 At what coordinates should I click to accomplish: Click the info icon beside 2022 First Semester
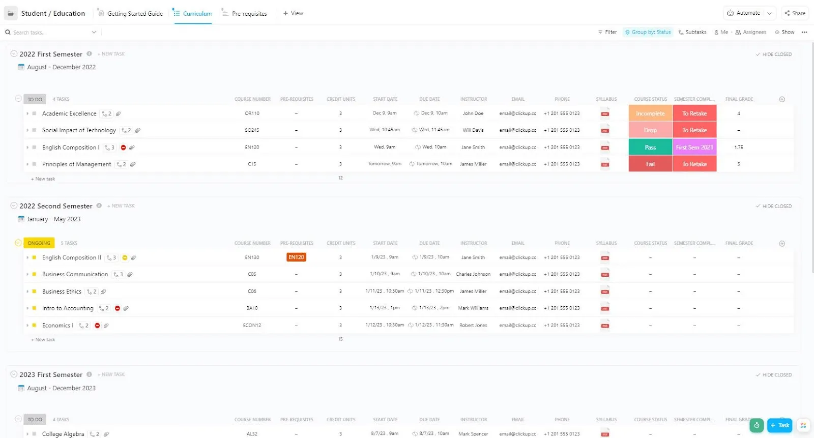point(89,54)
